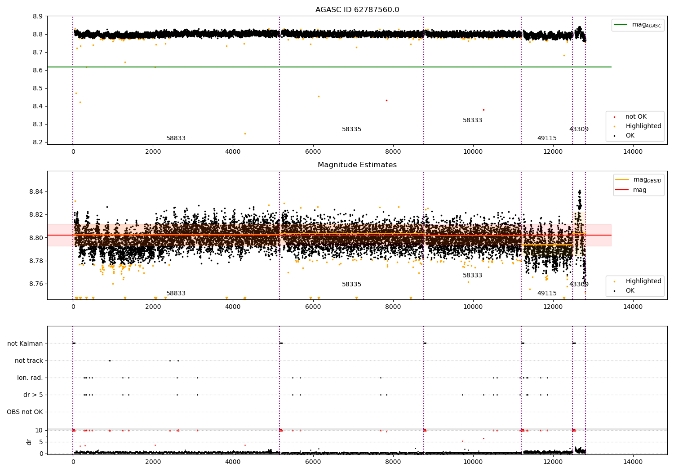Click the 'not track' row label
Viewport: 674px width, 472px height.
(29, 361)
